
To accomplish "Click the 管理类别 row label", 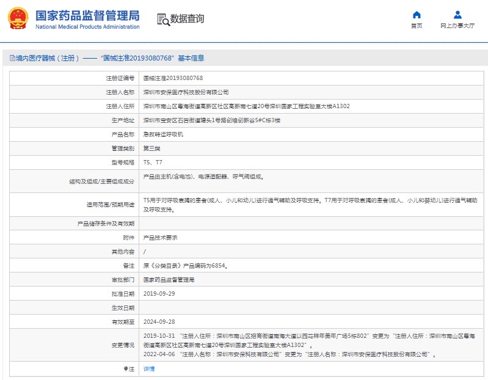I will pos(123,148).
